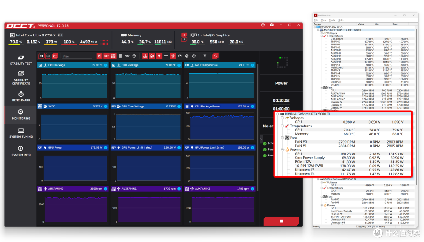Open info for GPU Temperature graph
Viewport: 424px width, 242px height.
click(x=252, y=65)
